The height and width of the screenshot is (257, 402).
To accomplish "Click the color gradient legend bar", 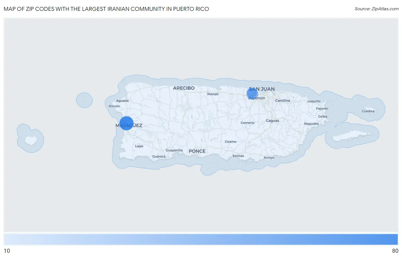I will tap(201, 240).
